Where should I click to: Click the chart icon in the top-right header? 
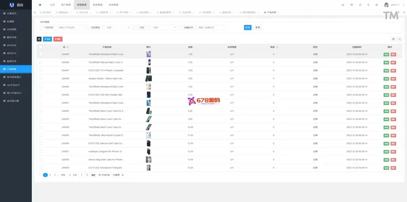point(343,5)
